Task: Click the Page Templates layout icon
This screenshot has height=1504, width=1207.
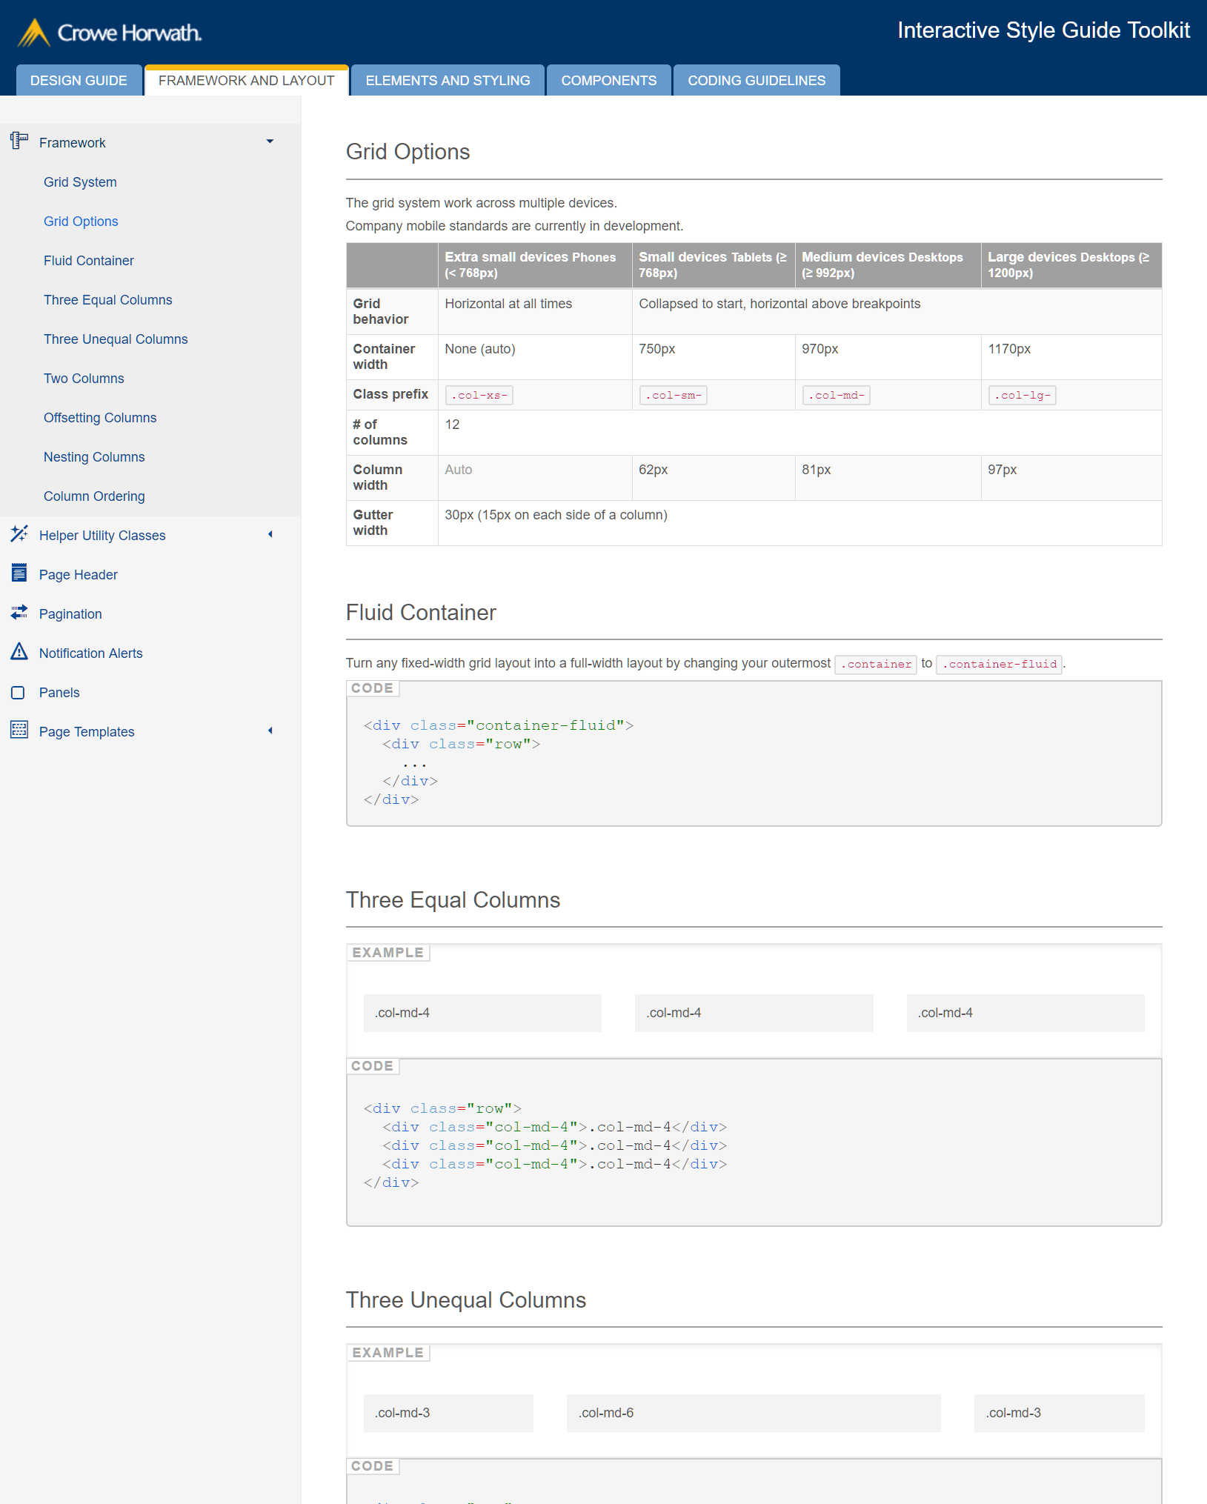Action: [x=19, y=731]
